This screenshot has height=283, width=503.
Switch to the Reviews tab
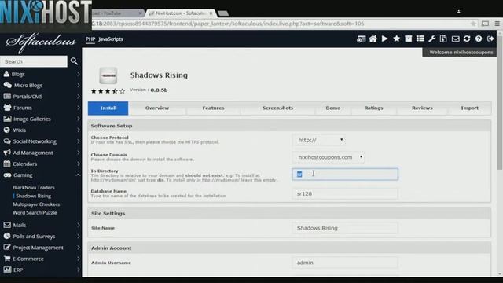click(x=422, y=108)
